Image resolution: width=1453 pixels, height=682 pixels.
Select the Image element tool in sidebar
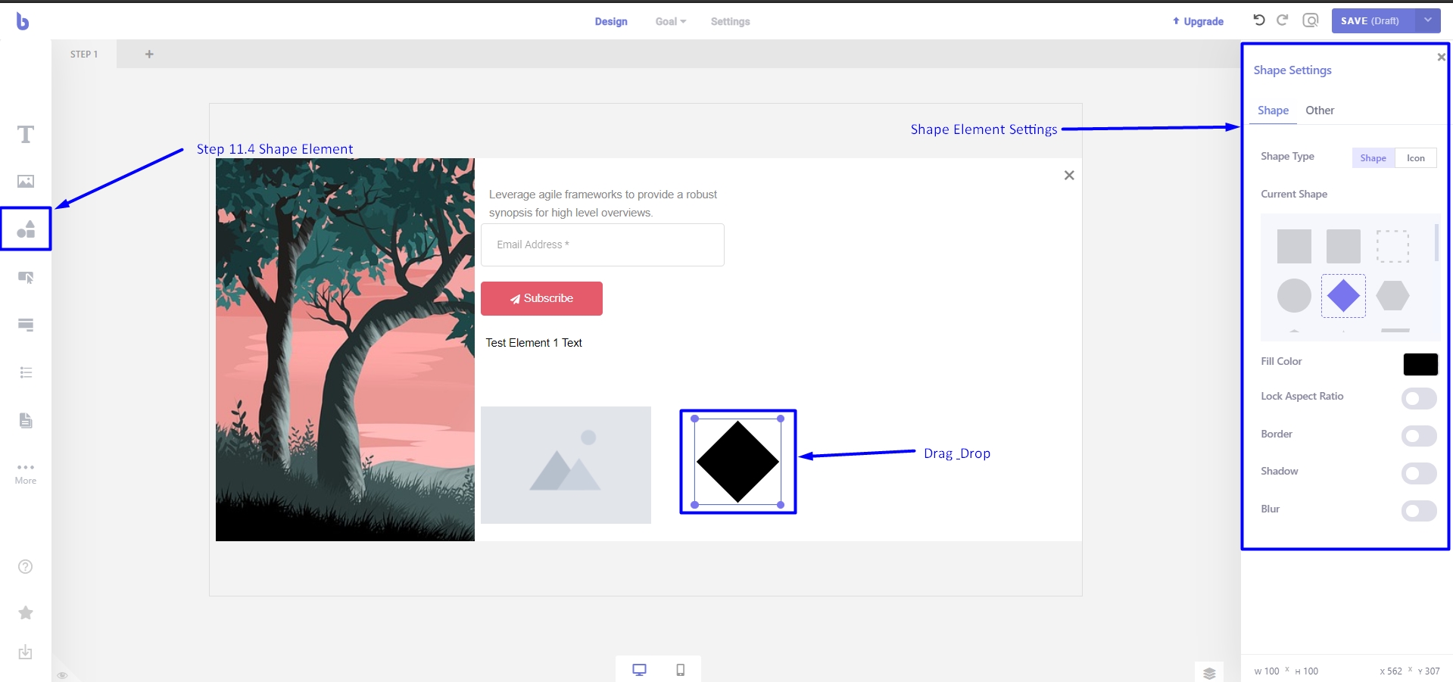[26, 182]
